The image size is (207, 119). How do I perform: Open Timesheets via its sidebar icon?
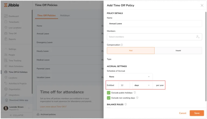coord(6,22)
